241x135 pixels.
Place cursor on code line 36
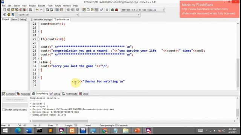tap(98, 81)
